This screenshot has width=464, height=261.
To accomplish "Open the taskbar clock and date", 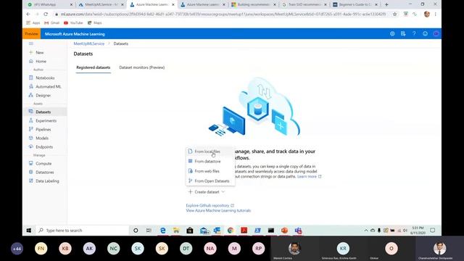I will pyautogui.click(x=418, y=231).
